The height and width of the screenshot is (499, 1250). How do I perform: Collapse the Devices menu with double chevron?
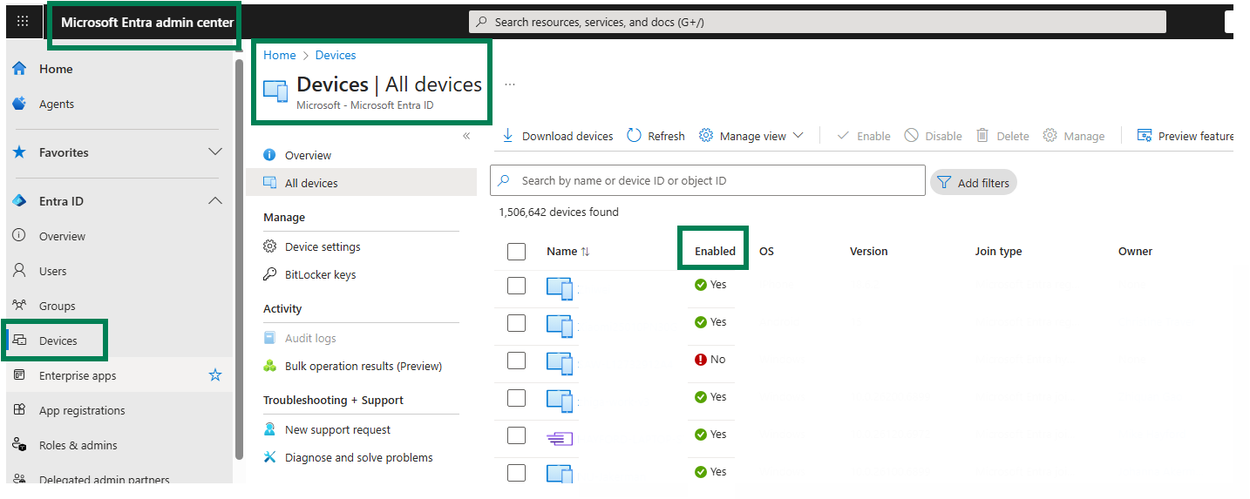pos(466,136)
